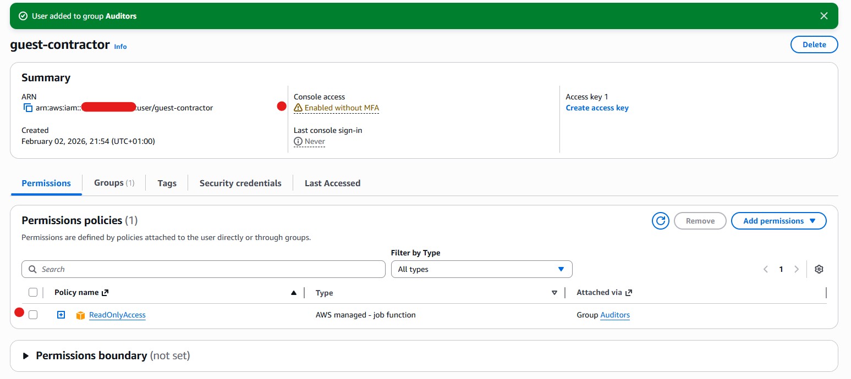
Task: Click the orange ReadOnlyAccess policy cube icon
Action: click(x=80, y=315)
